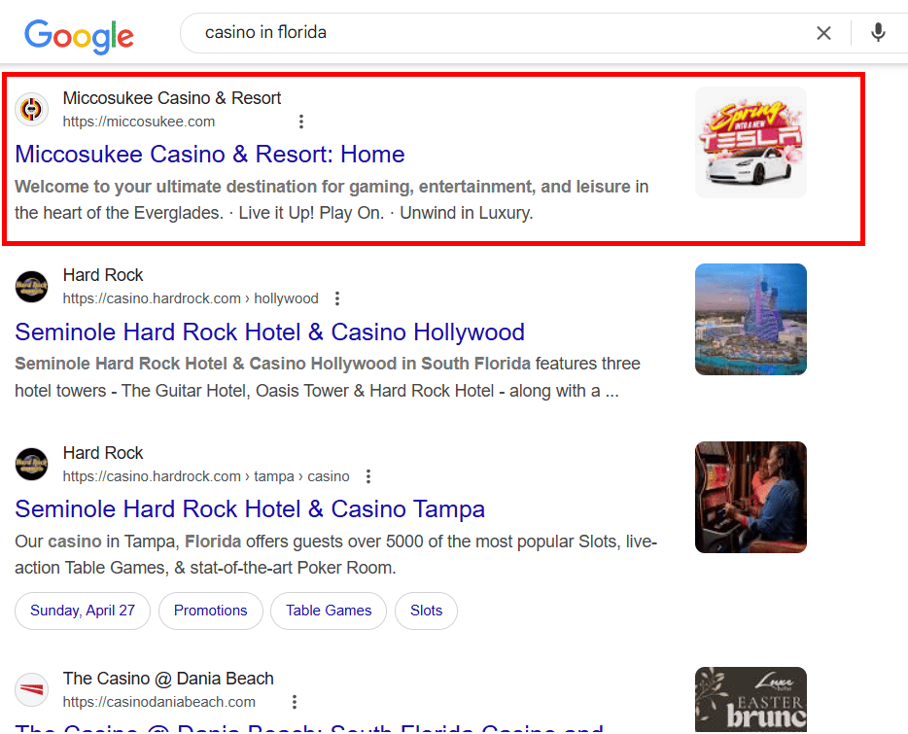Select the Sunday, April 27 chip
908x734 pixels.
(83, 611)
